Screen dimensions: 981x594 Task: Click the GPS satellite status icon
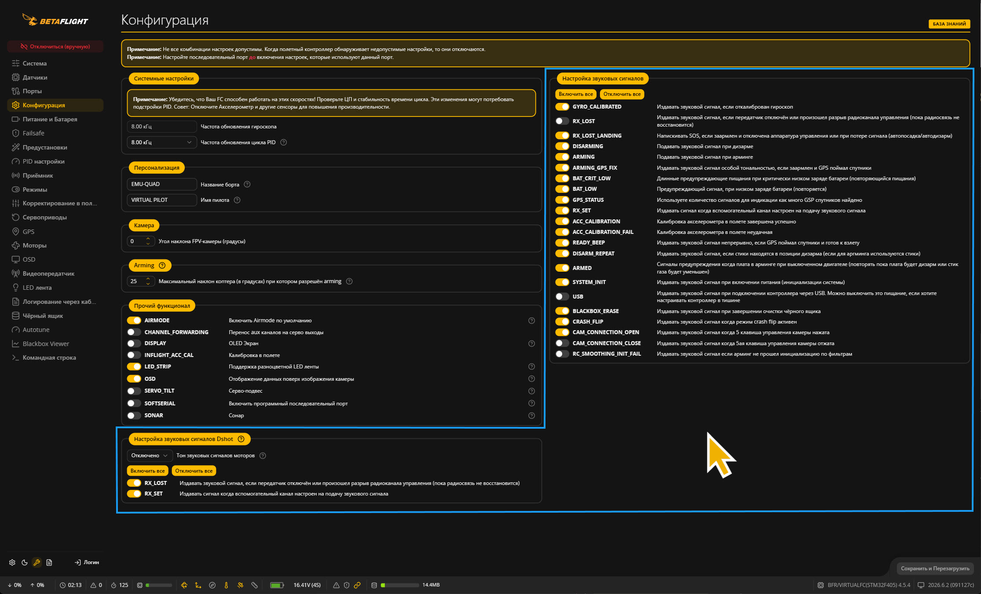[x=240, y=585]
